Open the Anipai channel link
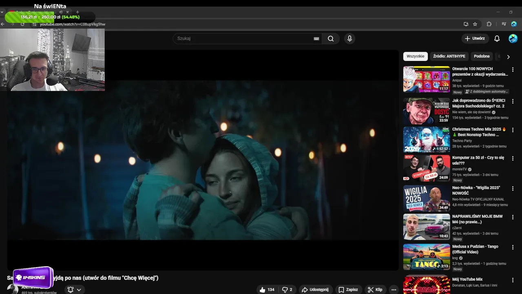 (457, 80)
